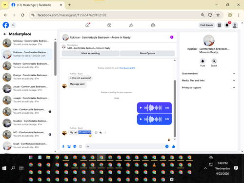This screenshot has width=244, height=183.
Task: Open the Video tab icon
Action: [109, 25]
